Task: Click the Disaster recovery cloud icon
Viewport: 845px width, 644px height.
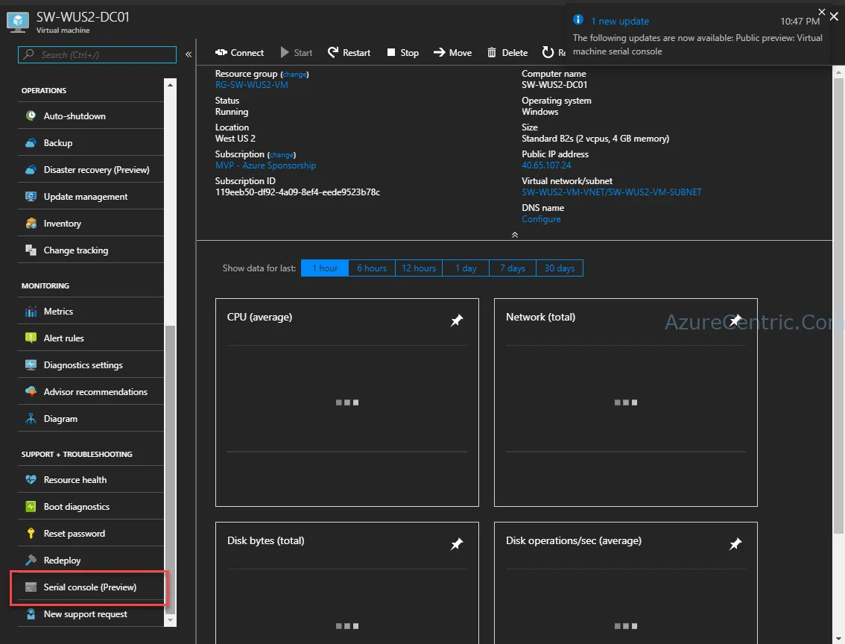Action: 31,170
